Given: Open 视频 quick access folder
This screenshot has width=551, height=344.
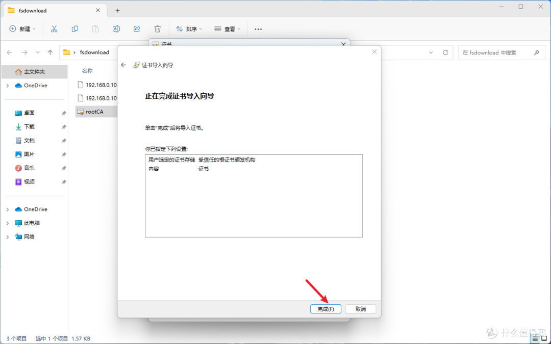Looking at the screenshot, I should [29, 181].
